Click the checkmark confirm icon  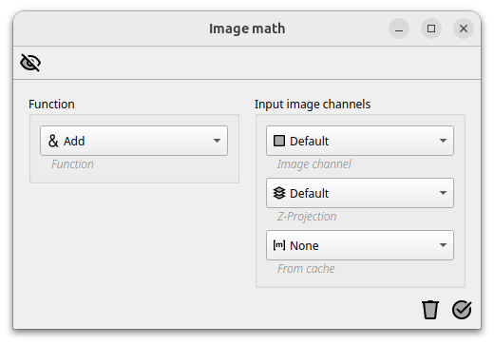[x=462, y=310]
